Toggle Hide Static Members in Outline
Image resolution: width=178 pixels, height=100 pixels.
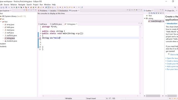[x=156, y=13]
